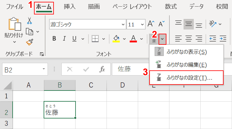Screen dimensions: 232x129
Task: Switch to the ホーム tab
Action: coord(44,7)
